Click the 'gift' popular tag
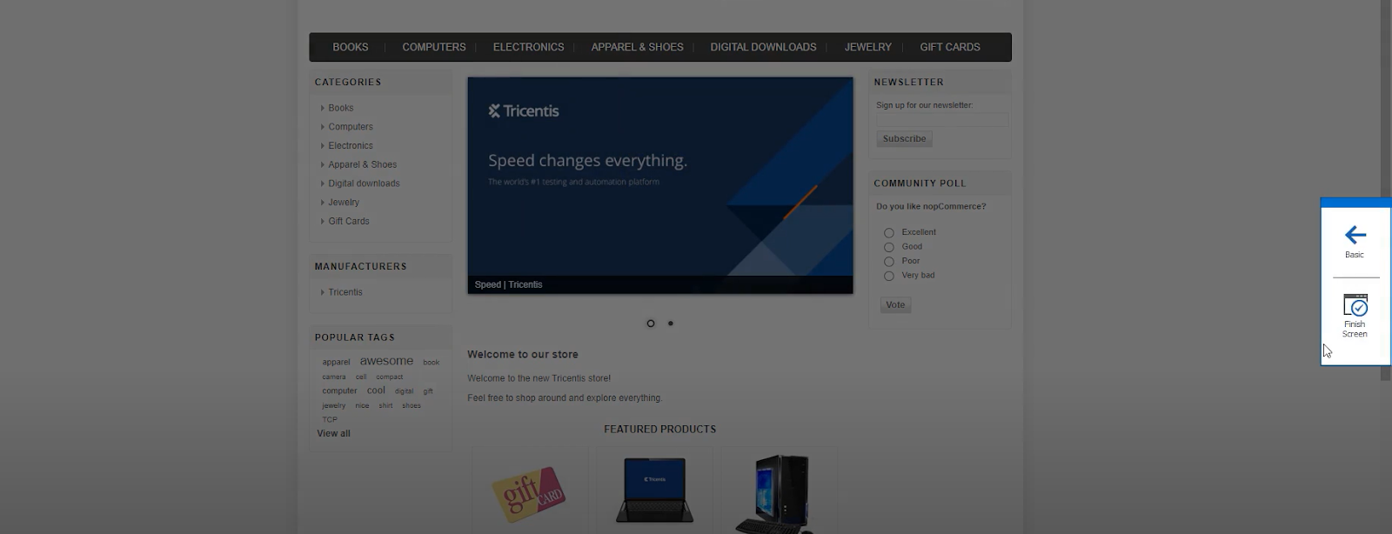This screenshot has width=1392, height=534. click(428, 391)
